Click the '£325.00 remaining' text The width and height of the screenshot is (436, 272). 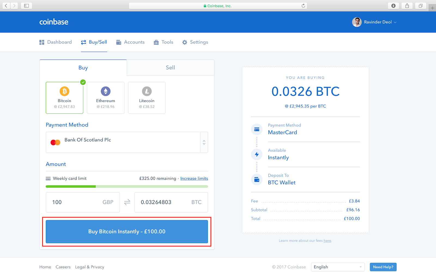[x=158, y=179]
